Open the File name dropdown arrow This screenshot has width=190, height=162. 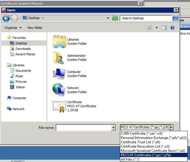tap(113, 128)
